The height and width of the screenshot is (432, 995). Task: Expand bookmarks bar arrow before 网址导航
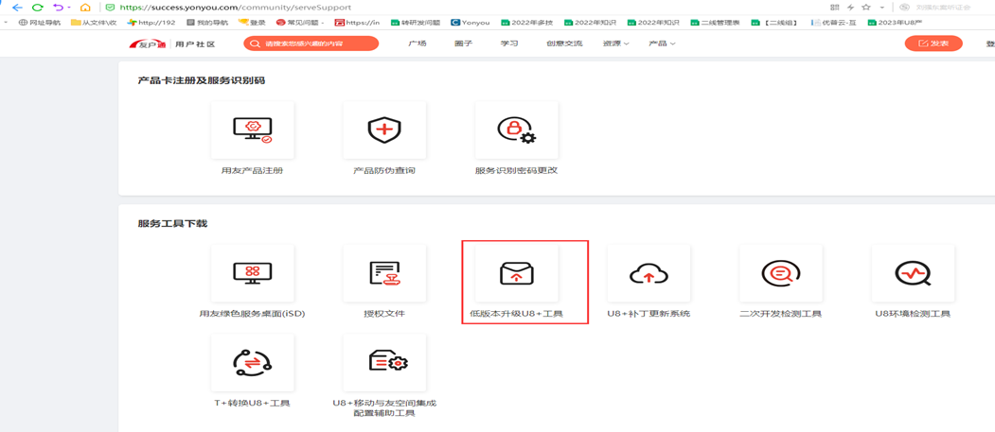tap(6, 22)
